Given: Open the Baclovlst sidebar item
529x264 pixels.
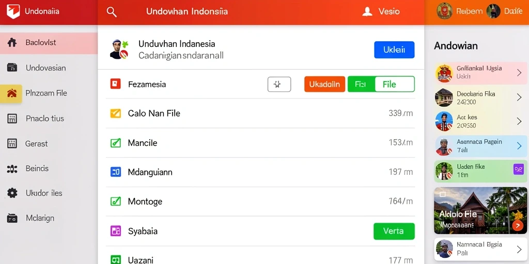Looking at the screenshot, I should (x=49, y=43).
